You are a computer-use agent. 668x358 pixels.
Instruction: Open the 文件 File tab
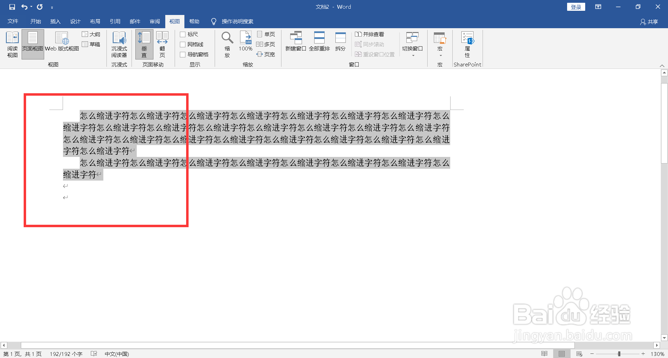(x=13, y=22)
